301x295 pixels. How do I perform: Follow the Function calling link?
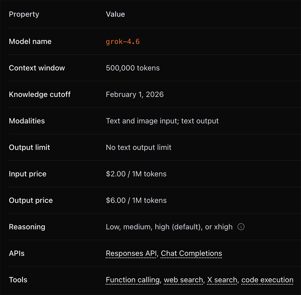133,280
